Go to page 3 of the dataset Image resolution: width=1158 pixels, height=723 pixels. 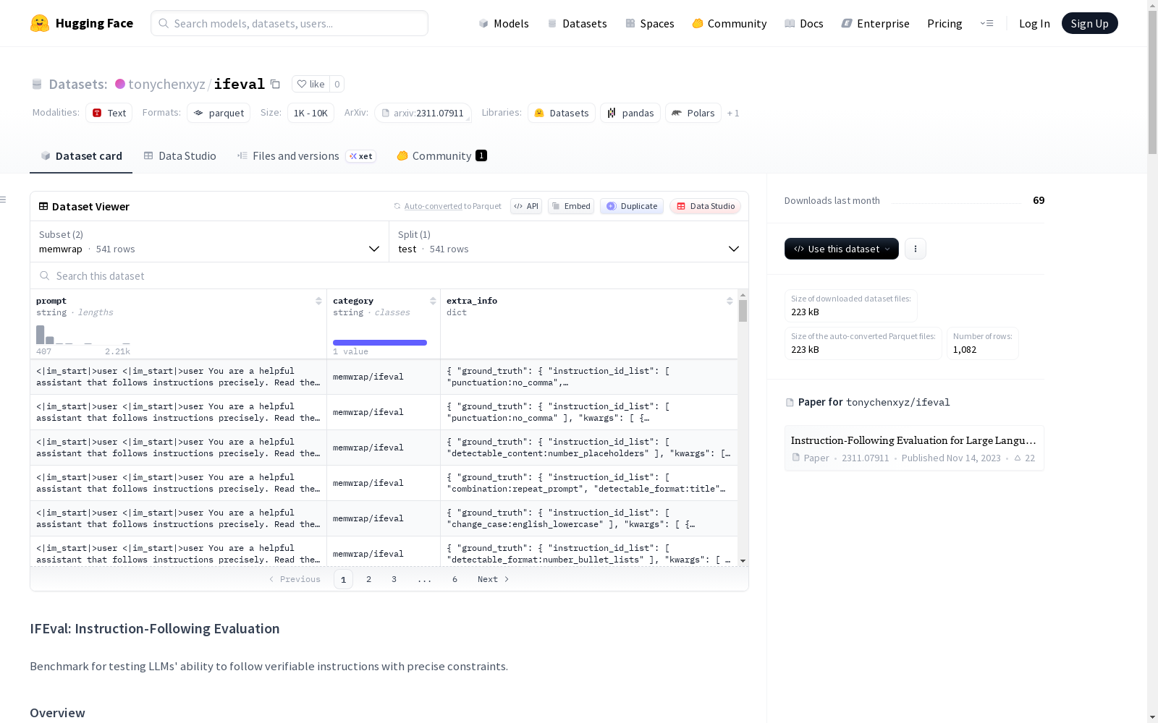394,579
